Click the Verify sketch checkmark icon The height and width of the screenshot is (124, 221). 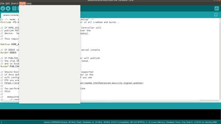(3, 8)
